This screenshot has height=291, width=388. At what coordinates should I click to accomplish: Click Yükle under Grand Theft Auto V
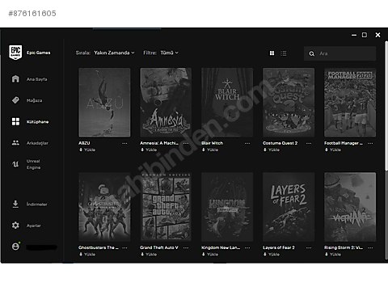(x=149, y=254)
